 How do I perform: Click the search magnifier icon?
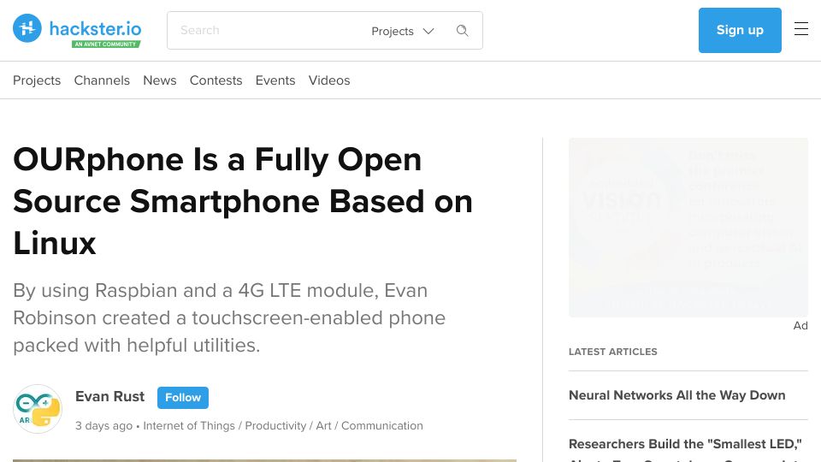tap(462, 31)
